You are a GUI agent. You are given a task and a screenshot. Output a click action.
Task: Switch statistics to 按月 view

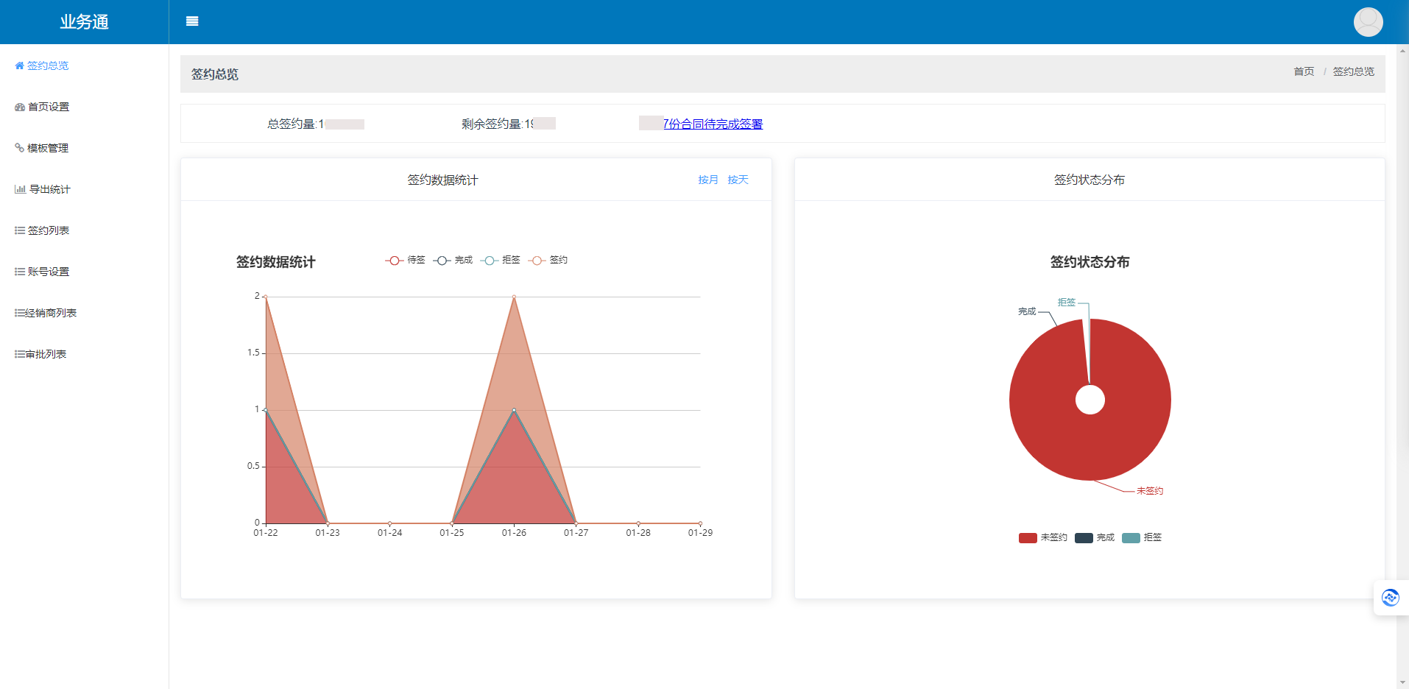(x=708, y=180)
